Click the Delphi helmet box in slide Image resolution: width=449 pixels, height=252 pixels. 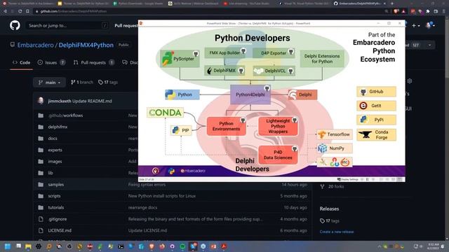[302, 94]
